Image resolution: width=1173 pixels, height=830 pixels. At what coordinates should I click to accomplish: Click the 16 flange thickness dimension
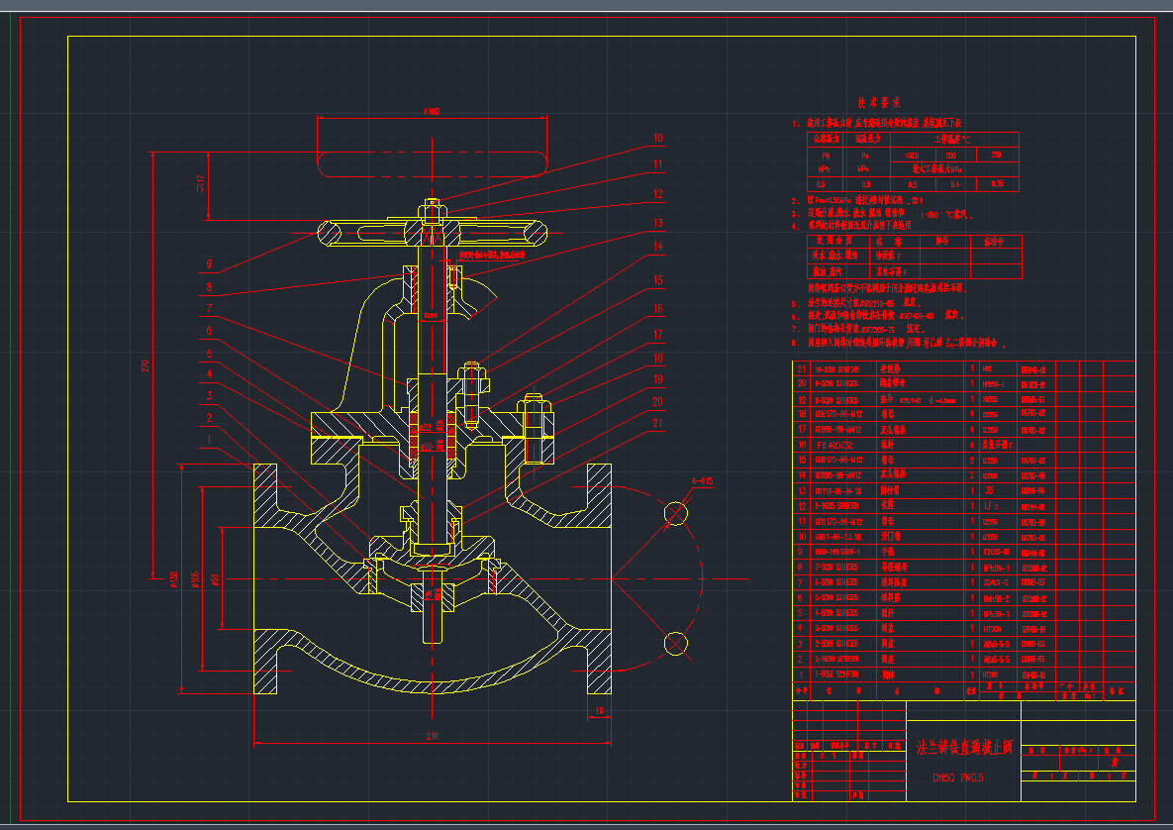(598, 711)
